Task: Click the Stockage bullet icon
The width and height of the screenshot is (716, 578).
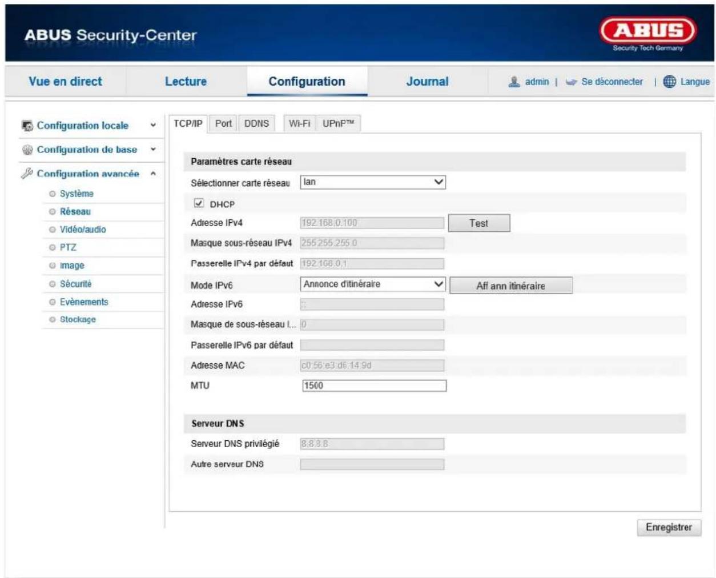Action: pyautogui.click(x=53, y=320)
